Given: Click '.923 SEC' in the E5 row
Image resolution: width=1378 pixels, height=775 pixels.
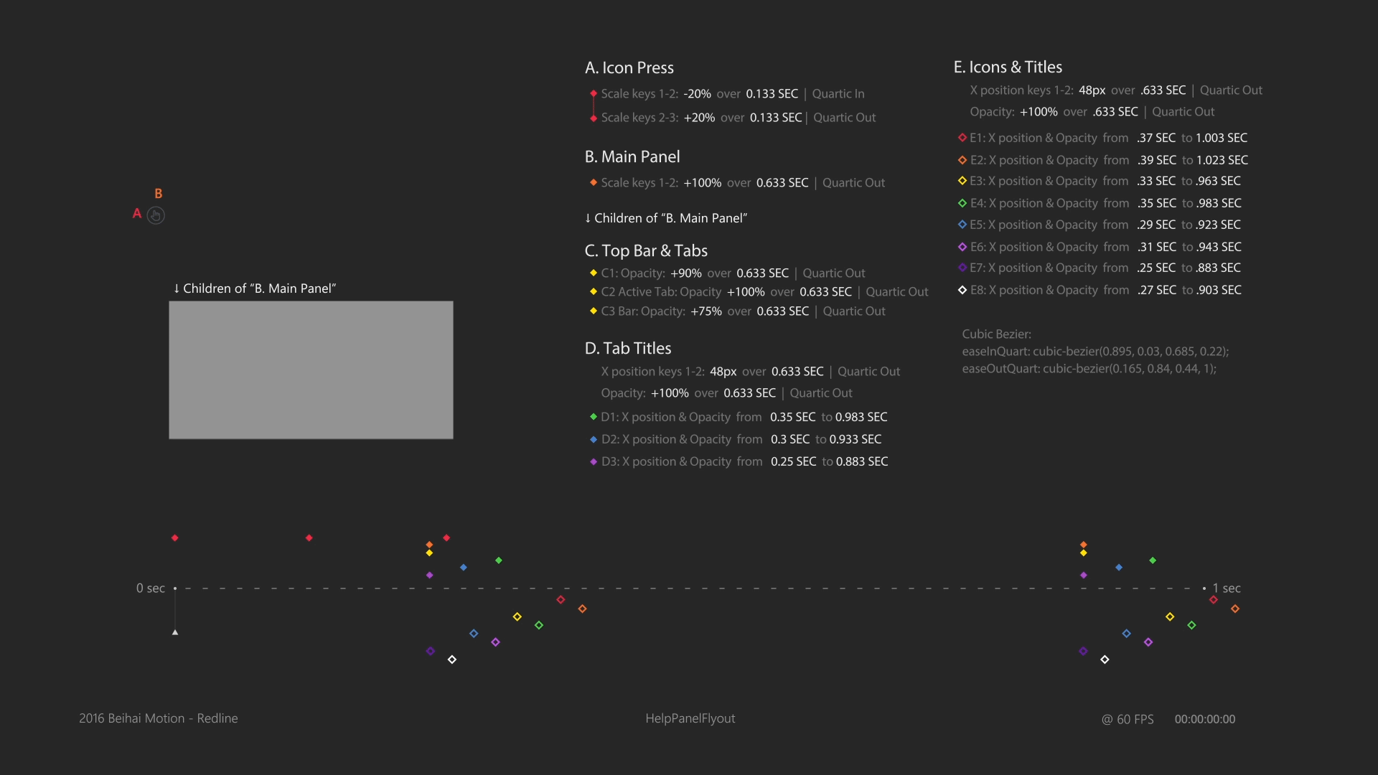Looking at the screenshot, I should pos(1219,225).
